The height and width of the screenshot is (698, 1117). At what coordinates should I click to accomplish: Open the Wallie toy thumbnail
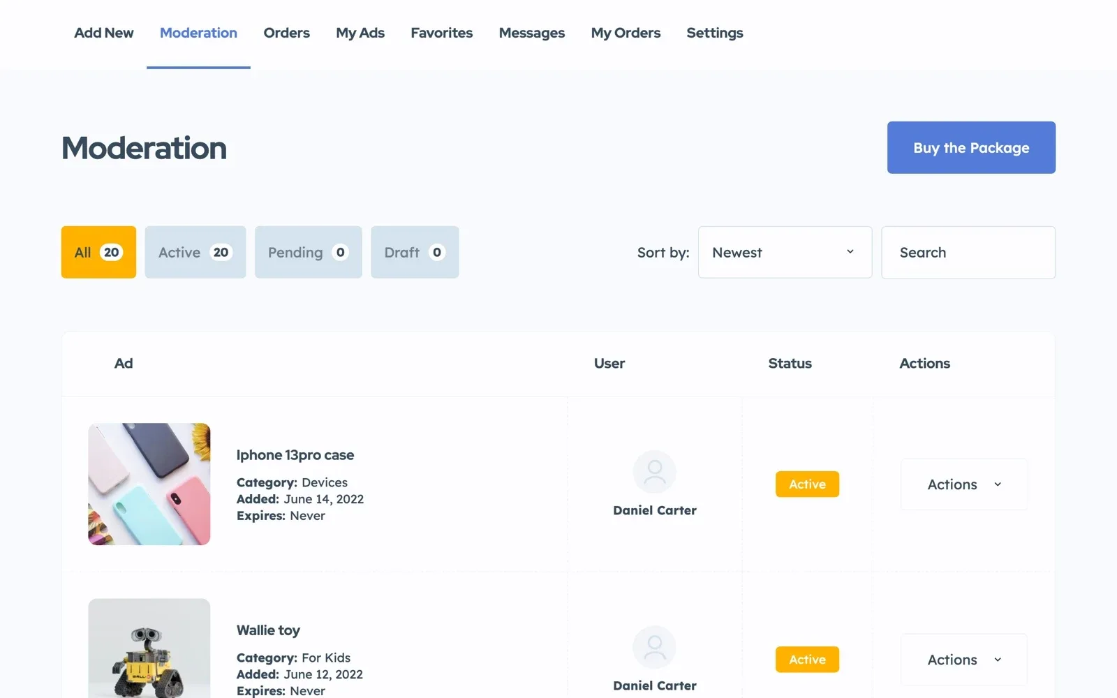point(149,648)
